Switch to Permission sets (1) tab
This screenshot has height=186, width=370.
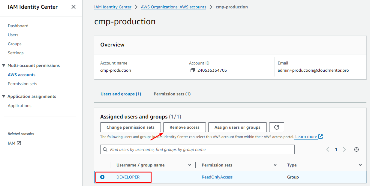tap(172, 94)
